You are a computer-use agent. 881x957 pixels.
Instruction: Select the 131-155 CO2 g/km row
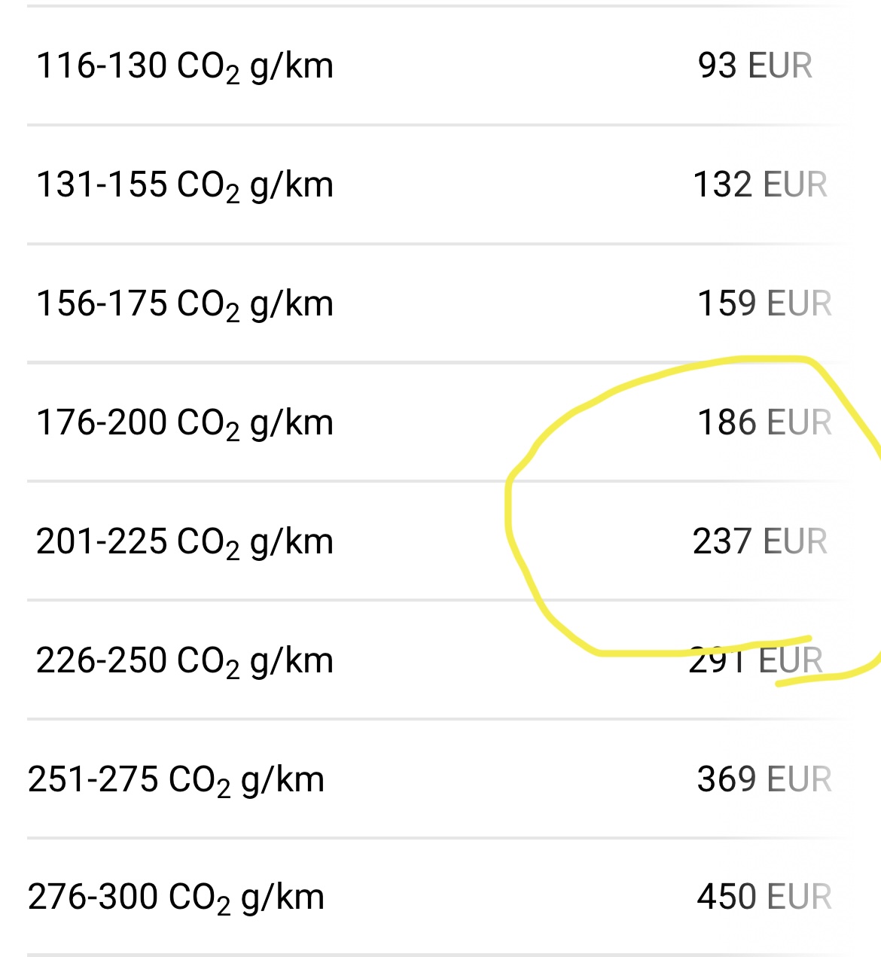coord(440,184)
